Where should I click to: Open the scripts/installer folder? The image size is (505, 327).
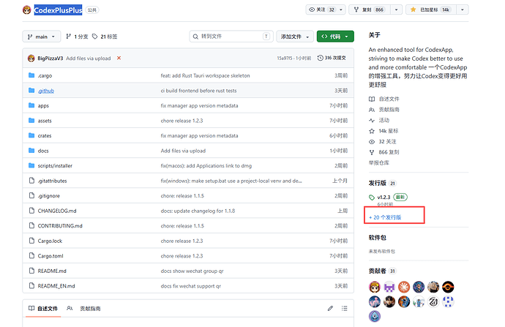(55, 166)
